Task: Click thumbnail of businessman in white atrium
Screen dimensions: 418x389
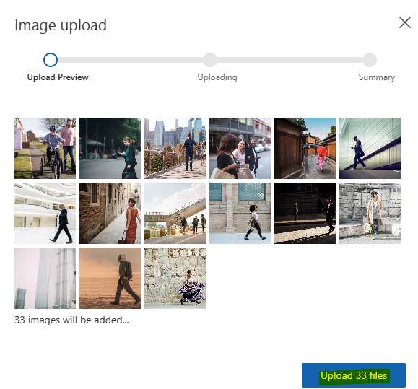Action: tap(45, 213)
